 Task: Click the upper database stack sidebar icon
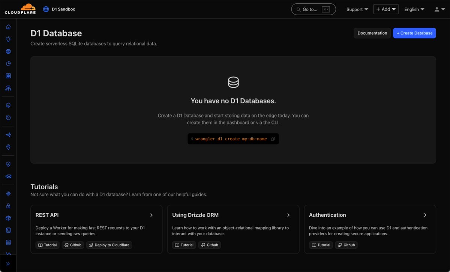(x=8, y=230)
